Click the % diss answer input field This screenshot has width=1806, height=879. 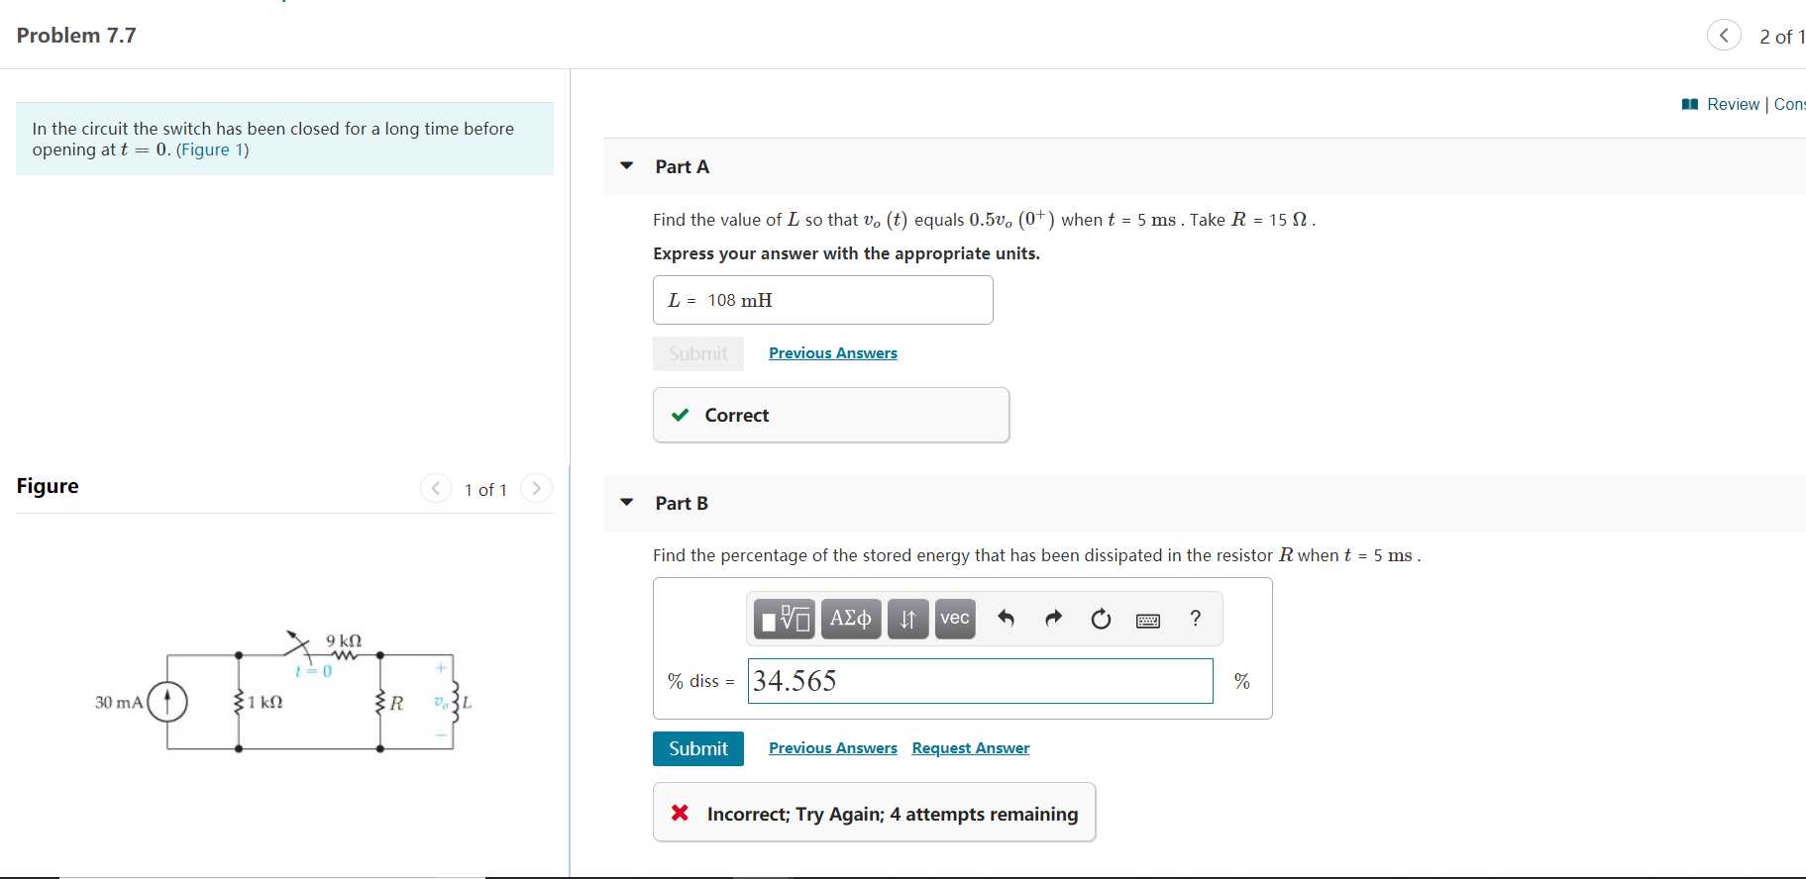coord(981,681)
